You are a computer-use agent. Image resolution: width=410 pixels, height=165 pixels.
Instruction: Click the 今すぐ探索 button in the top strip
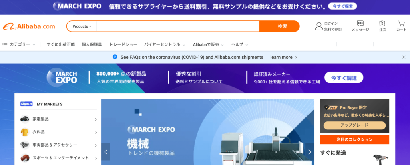coord(343,6)
